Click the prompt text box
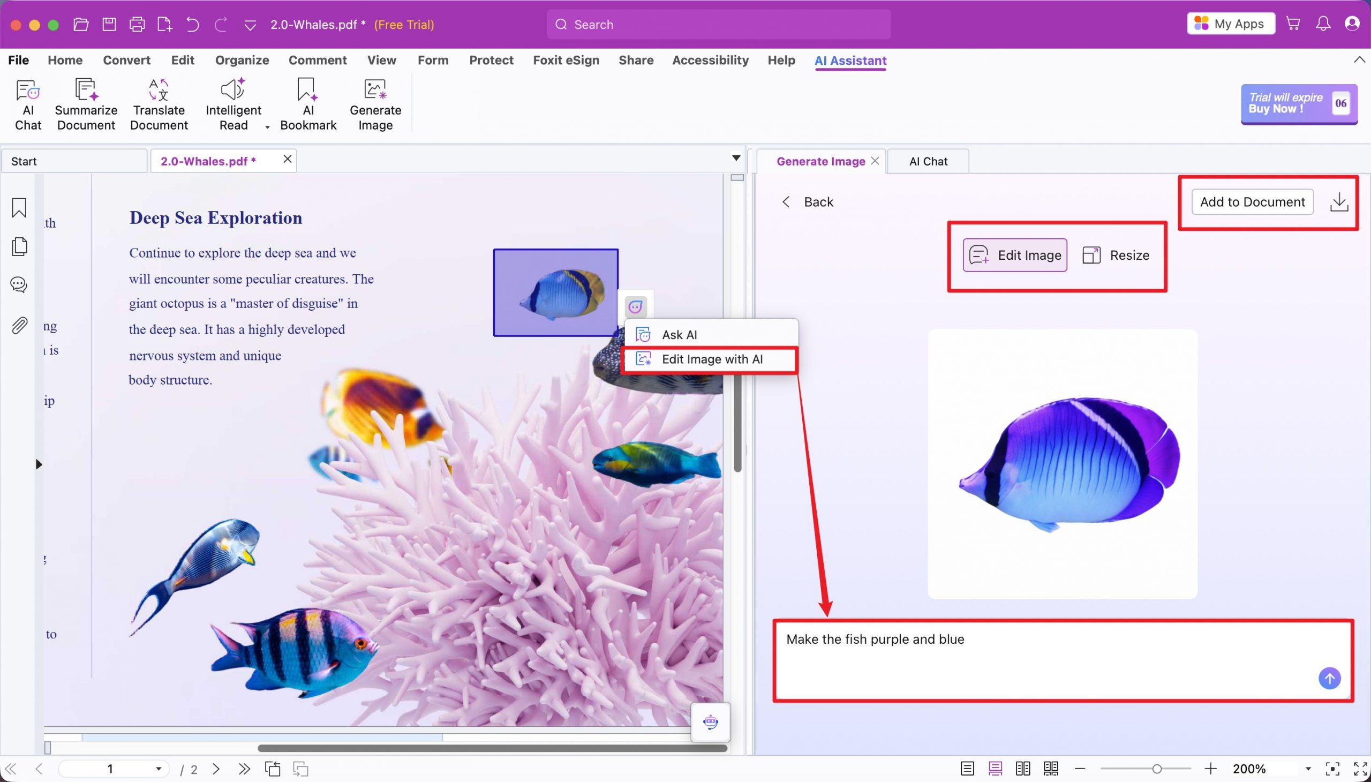1371x782 pixels. point(1062,660)
